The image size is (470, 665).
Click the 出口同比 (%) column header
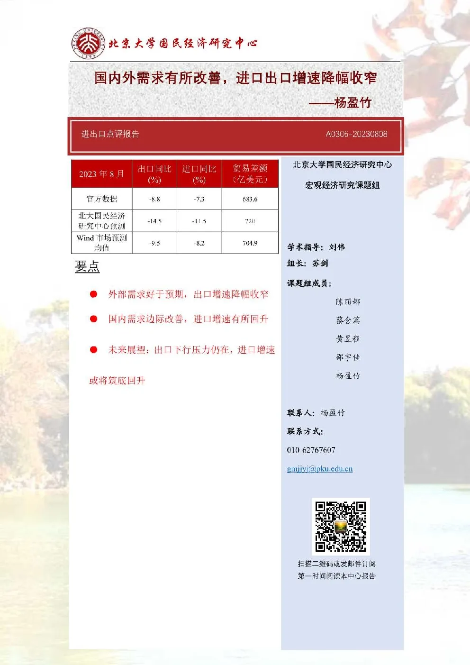(154, 174)
